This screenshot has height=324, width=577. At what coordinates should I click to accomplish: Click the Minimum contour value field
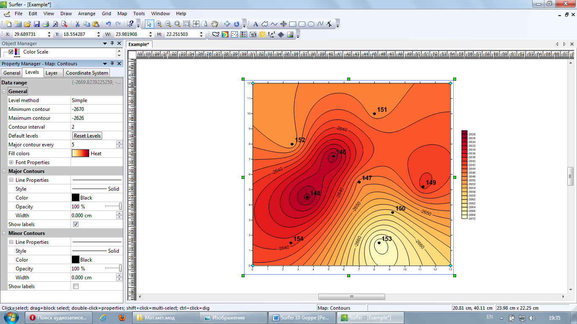click(x=97, y=109)
